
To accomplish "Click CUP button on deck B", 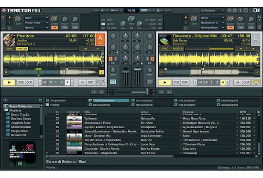I will (x=185, y=82).
